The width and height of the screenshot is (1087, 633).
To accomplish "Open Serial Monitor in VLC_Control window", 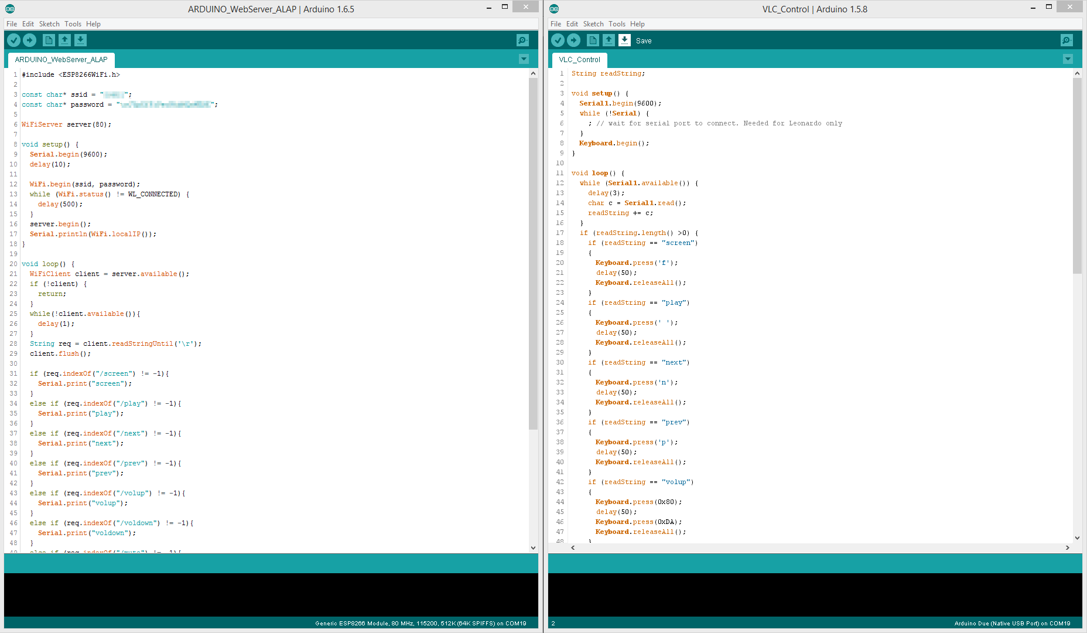I will [x=1067, y=40].
